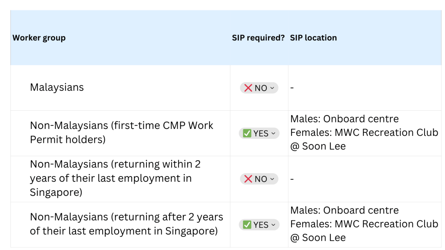This screenshot has width=445, height=250.
Task: Click the red cross icon for returning within 2 years
Action: 248,179
